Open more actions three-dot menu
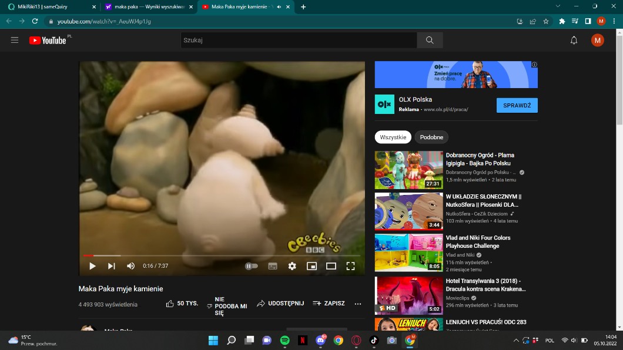Image resolution: width=623 pixels, height=350 pixels. pyautogui.click(x=358, y=304)
